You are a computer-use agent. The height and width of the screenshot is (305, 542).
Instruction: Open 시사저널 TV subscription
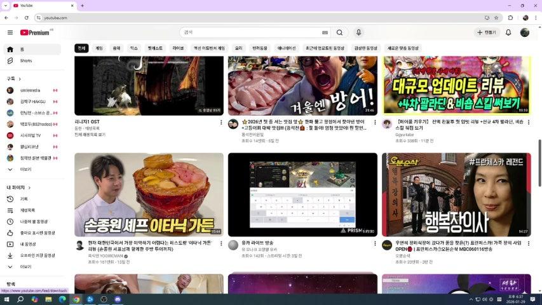point(32,135)
